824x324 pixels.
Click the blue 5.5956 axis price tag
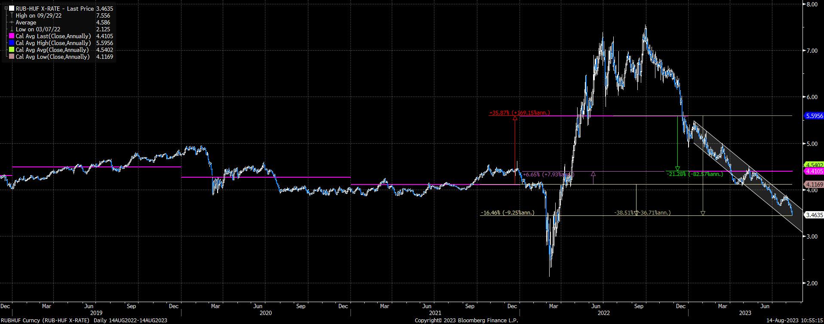[813, 116]
